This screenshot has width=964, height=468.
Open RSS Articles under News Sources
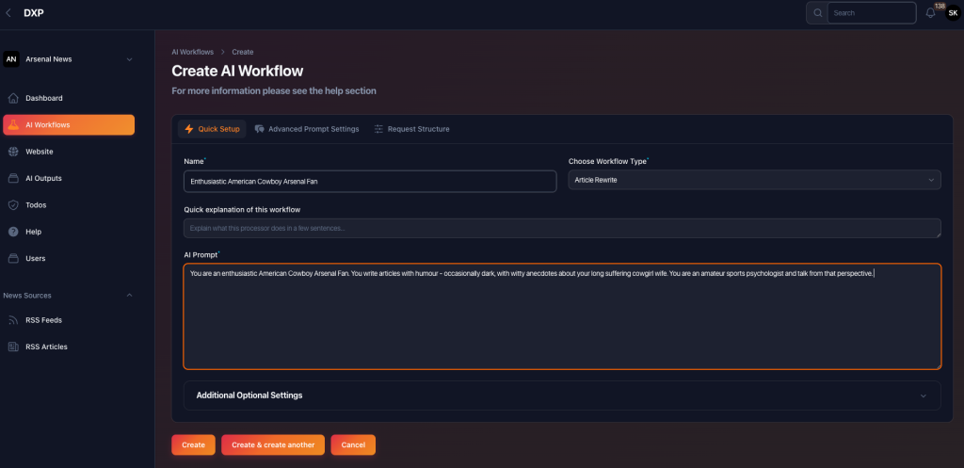click(x=46, y=347)
